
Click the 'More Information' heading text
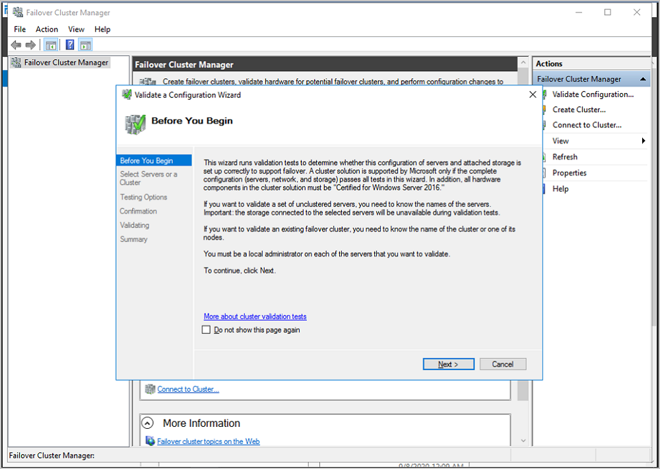[x=201, y=423]
